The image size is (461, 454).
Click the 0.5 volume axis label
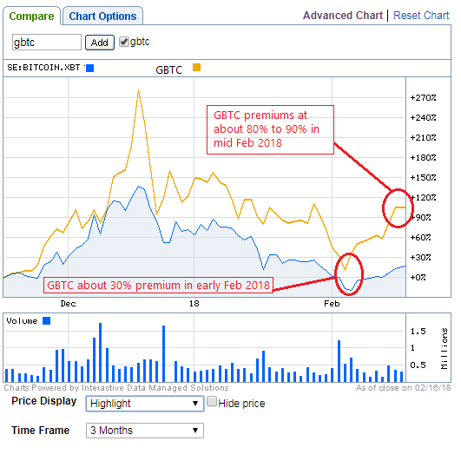coord(418,365)
